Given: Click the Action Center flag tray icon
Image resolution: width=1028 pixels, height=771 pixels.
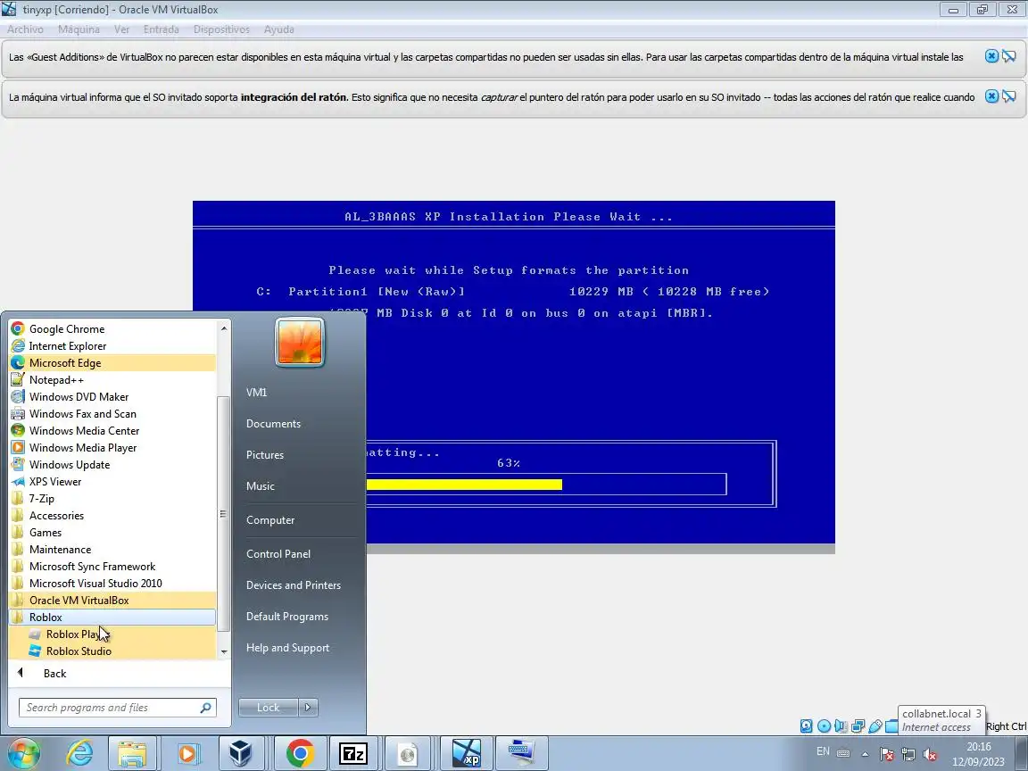Looking at the screenshot, I should 886,754.
